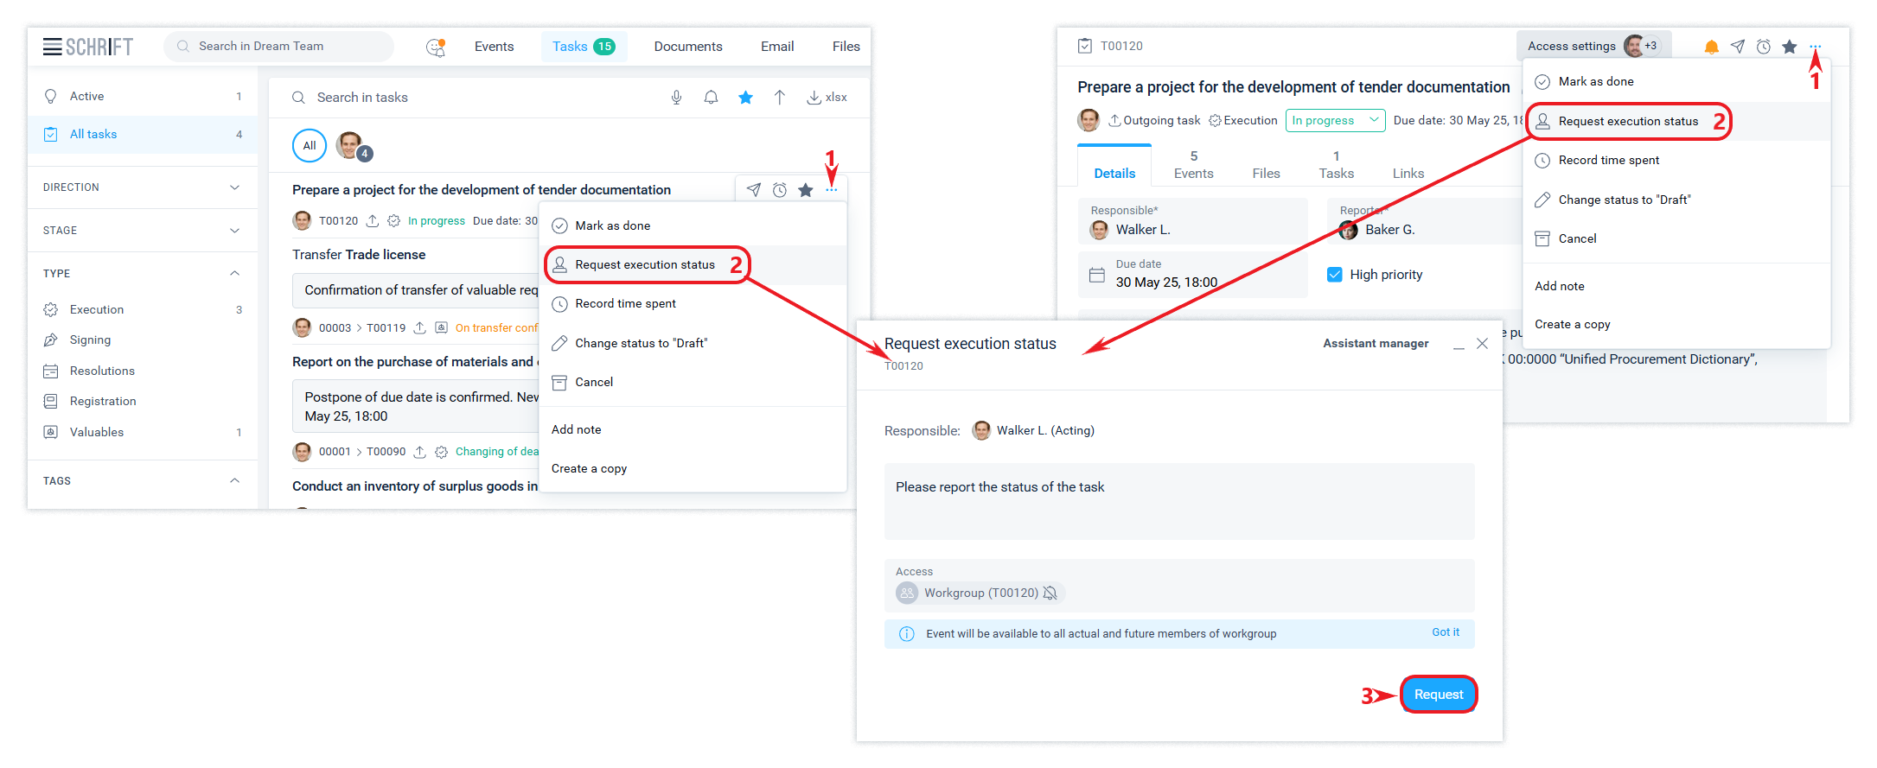The height and width of the screenshot is (768, 1877).
Task: Click the blue Request button
Action: point(1438,695)
